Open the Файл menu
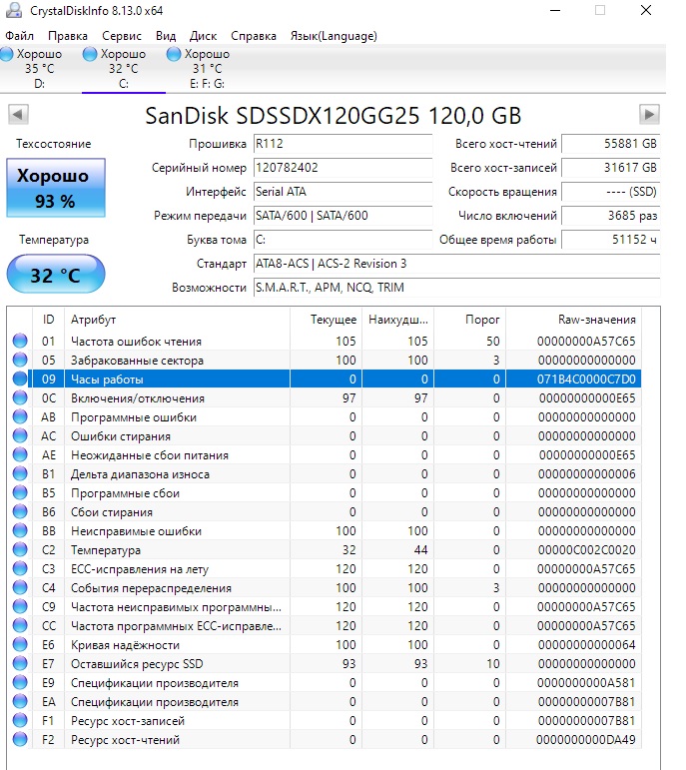686x770 pixels. [x=19, y=36]
